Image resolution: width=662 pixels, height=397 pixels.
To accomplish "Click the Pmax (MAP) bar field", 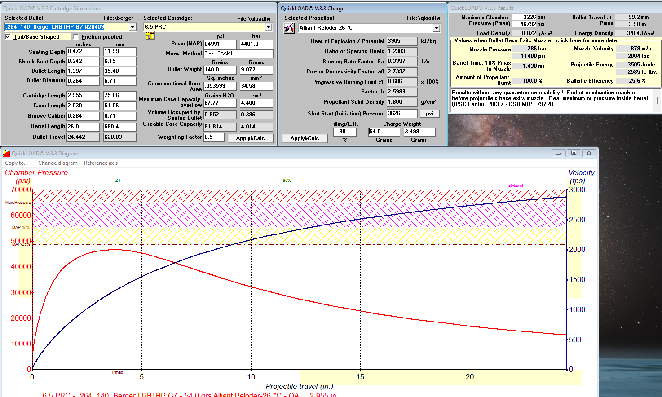I will pyautogui.click(x=256, y=44).
